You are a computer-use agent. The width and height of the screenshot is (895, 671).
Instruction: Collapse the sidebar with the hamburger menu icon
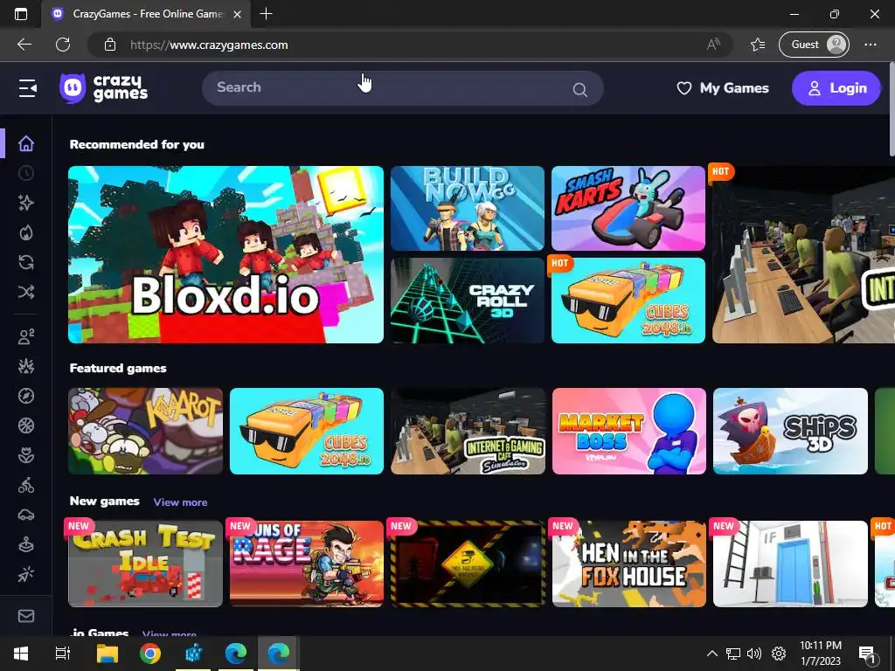[27, 88]
